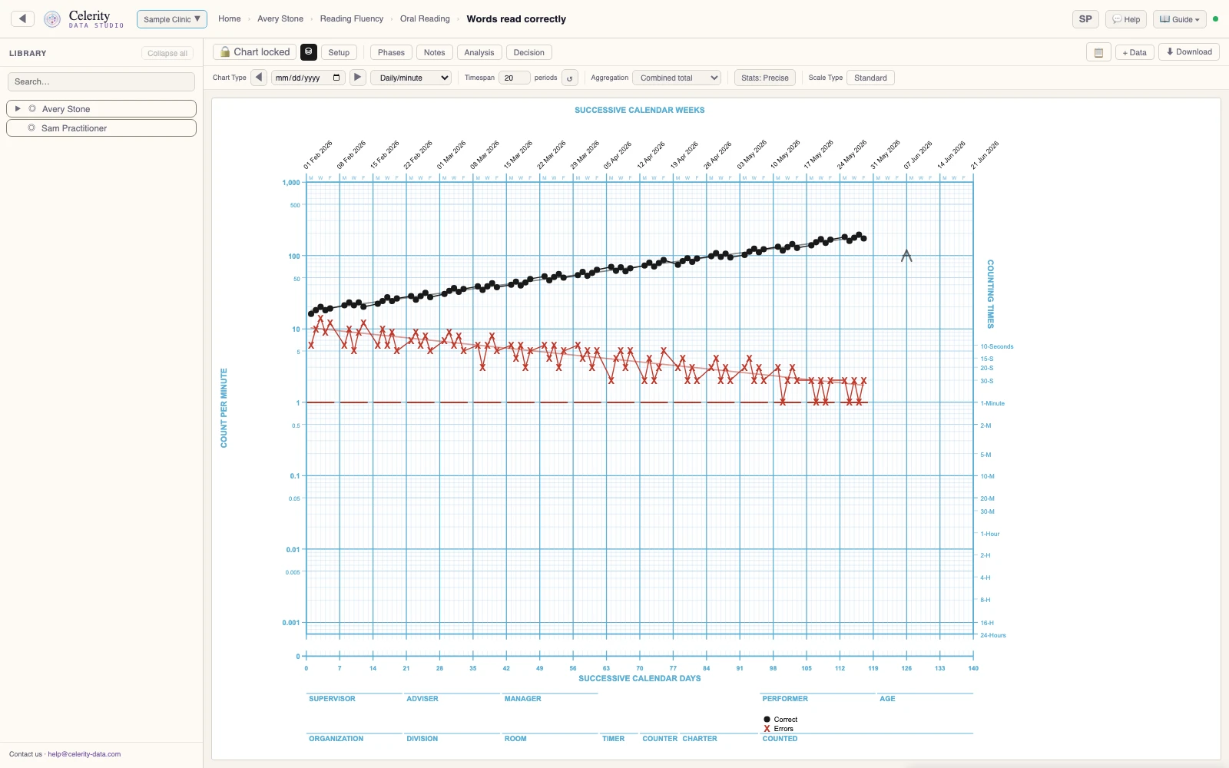Open the Notes tab

pos(435,52)
